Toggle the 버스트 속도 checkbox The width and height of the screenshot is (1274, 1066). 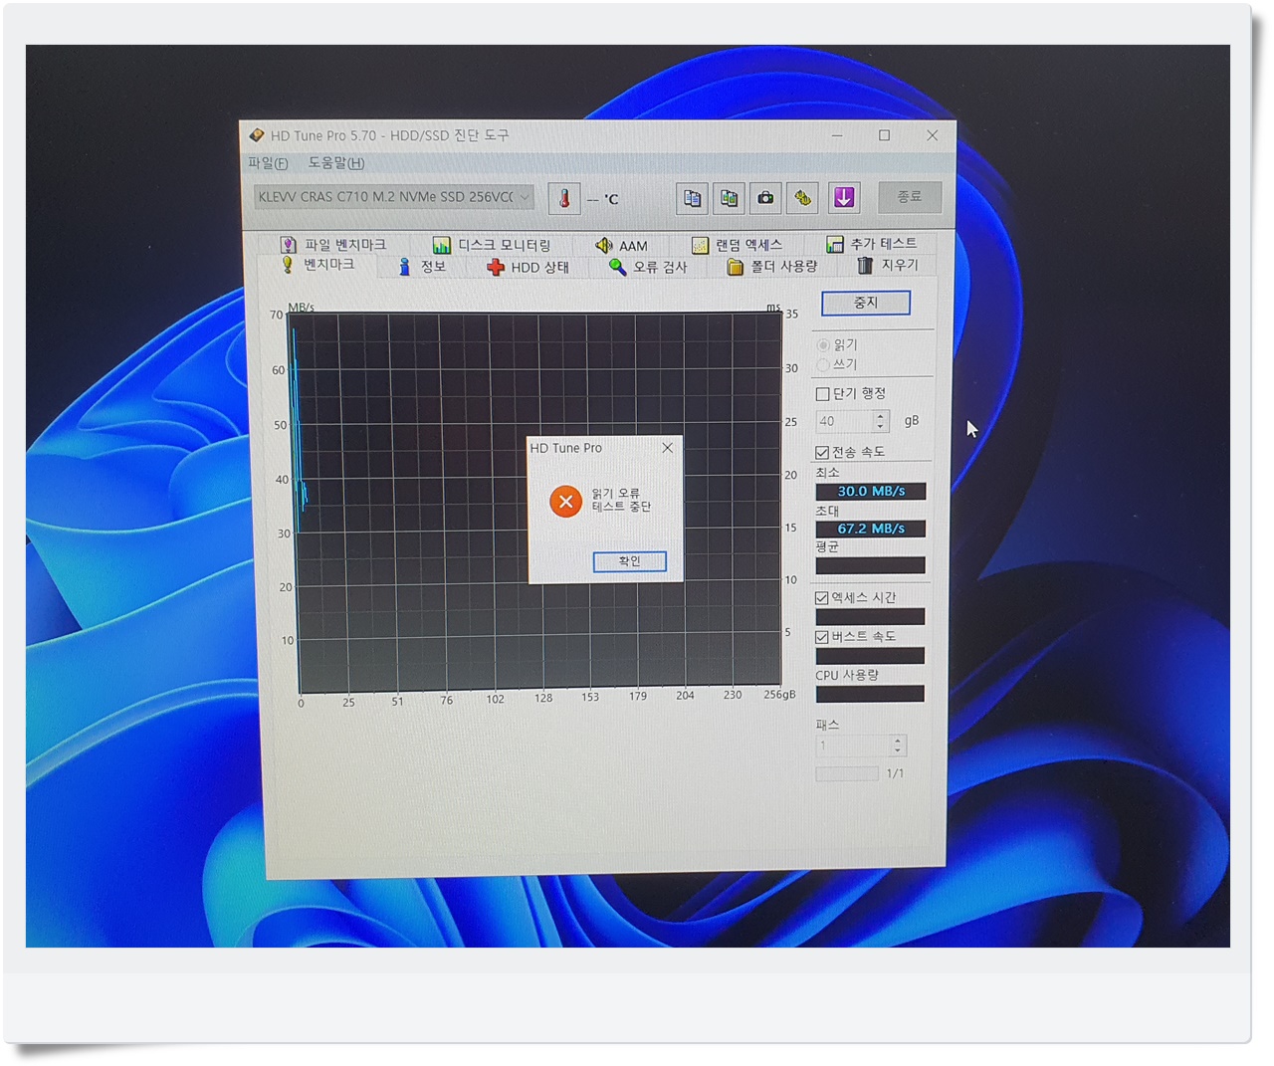pos(822,637)
